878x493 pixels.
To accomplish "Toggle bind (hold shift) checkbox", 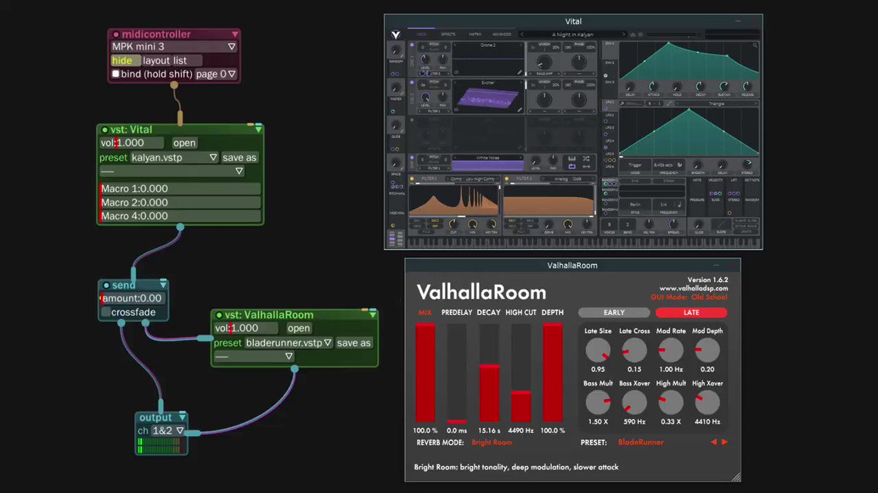I will pyautogui.click(x=116, y=74).
